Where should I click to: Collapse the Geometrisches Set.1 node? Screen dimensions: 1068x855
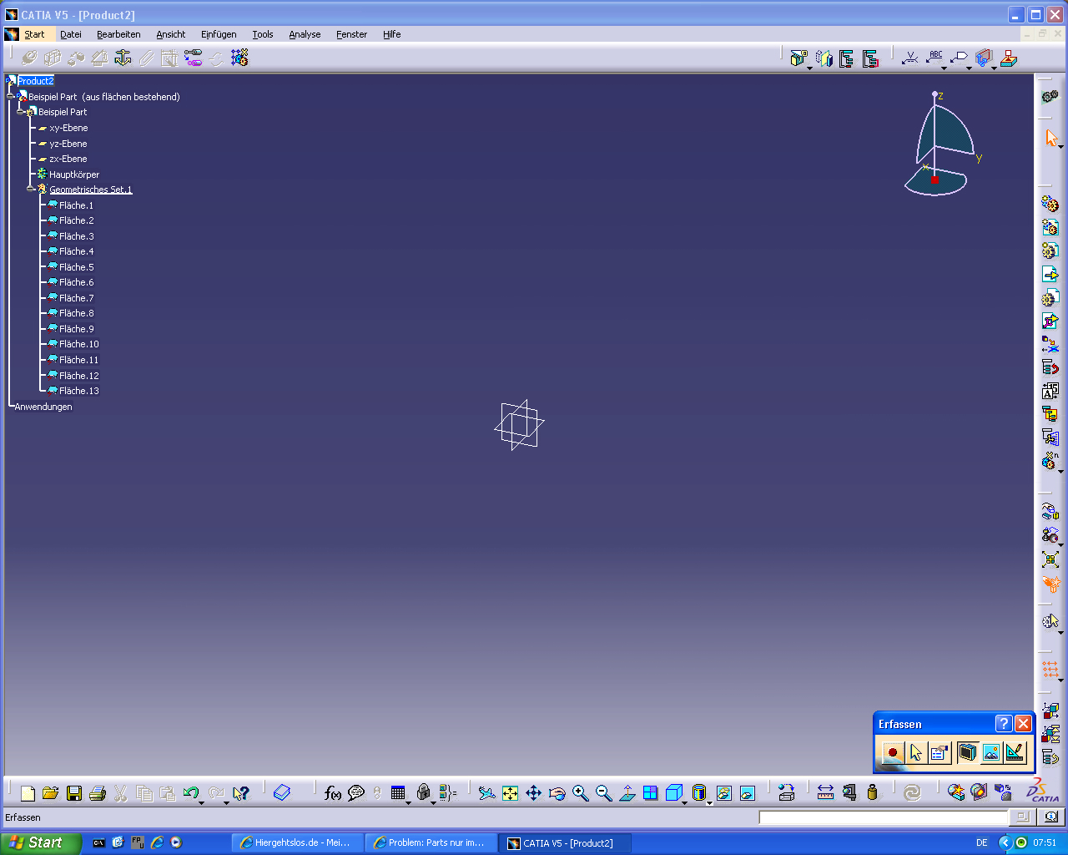[x=31, y=190]
